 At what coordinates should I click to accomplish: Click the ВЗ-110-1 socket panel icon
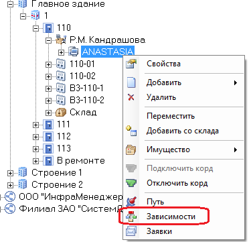tap(60, 88)
